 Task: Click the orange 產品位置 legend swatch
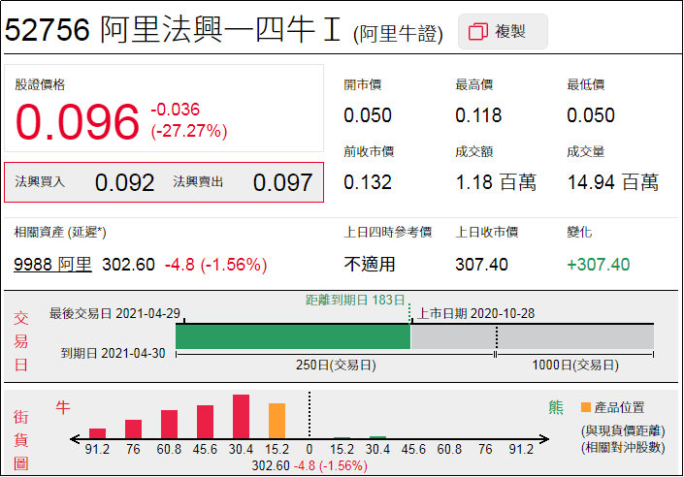(x=586, y=407)
